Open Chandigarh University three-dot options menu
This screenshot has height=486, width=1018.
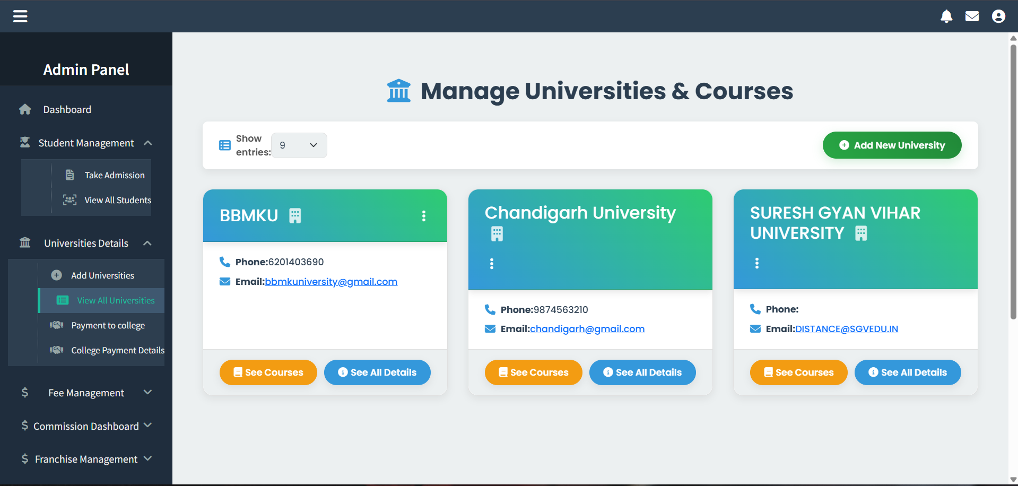click(x=492, y=264)
